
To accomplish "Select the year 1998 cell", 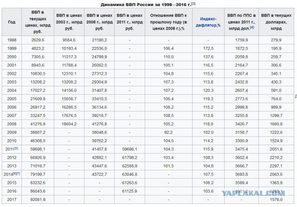I will click(x=12, y=40).
